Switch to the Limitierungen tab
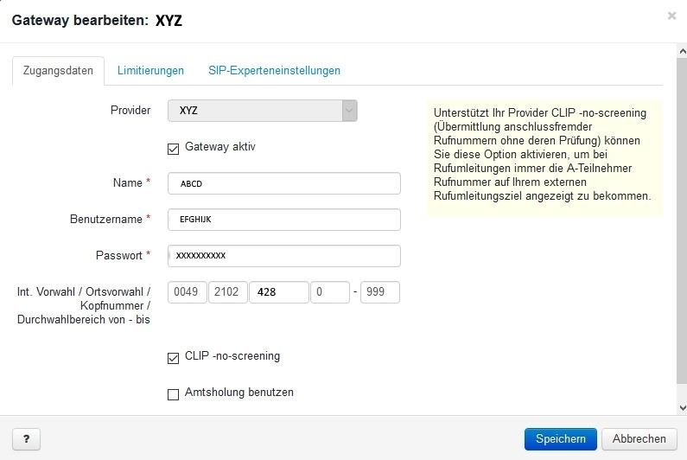Screen dimensions: 687x460 (x=150, y=71)
